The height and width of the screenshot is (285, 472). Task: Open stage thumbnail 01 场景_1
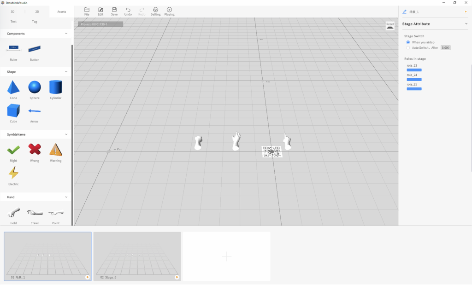(x=47, y=256)
